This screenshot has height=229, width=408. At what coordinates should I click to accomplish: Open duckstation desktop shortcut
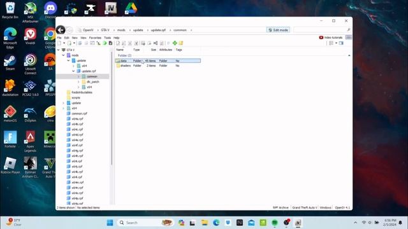coord(10,88)
